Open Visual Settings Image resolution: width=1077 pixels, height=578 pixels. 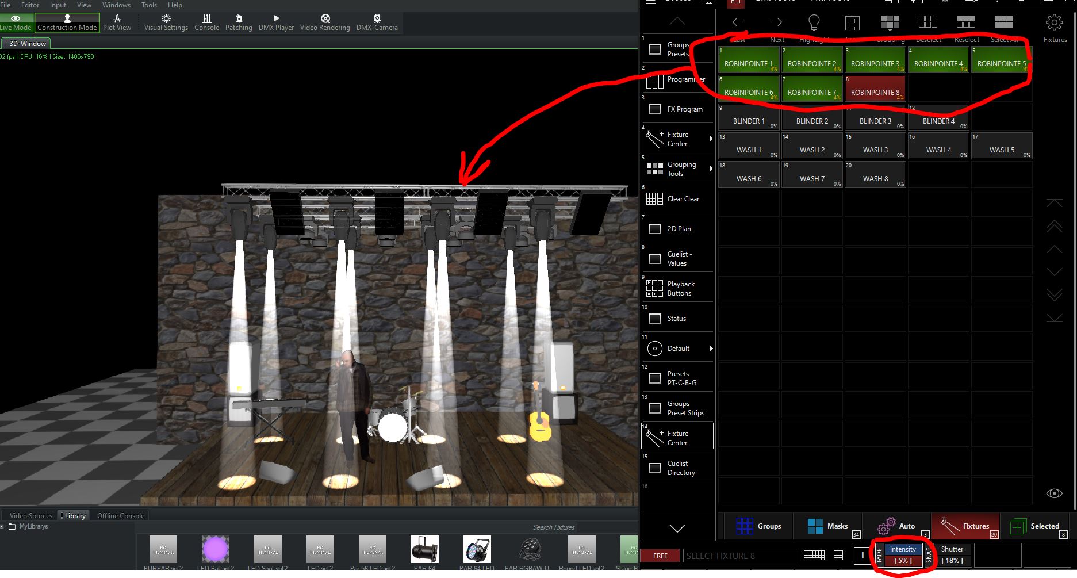(166, 22)
